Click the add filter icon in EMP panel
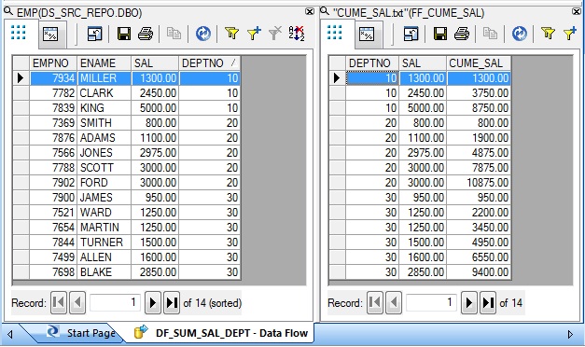The width and height of the screenshot is (585, 347). point(254,34)
